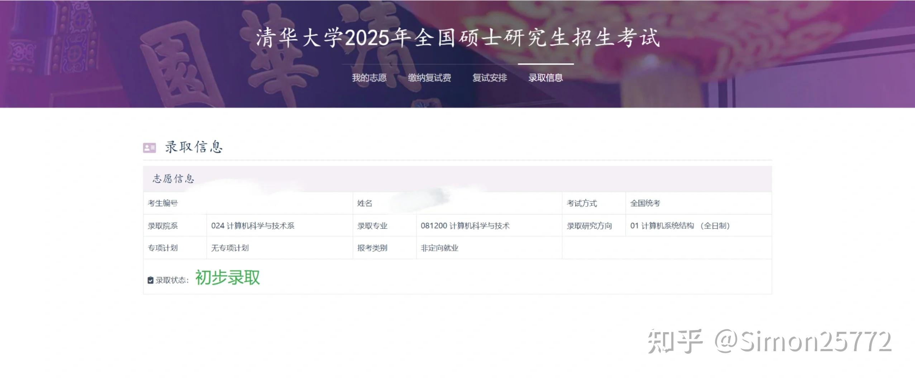Click the 专项计划 label cell
Viewport: 915px width, 378px height.
pos(163,248)
